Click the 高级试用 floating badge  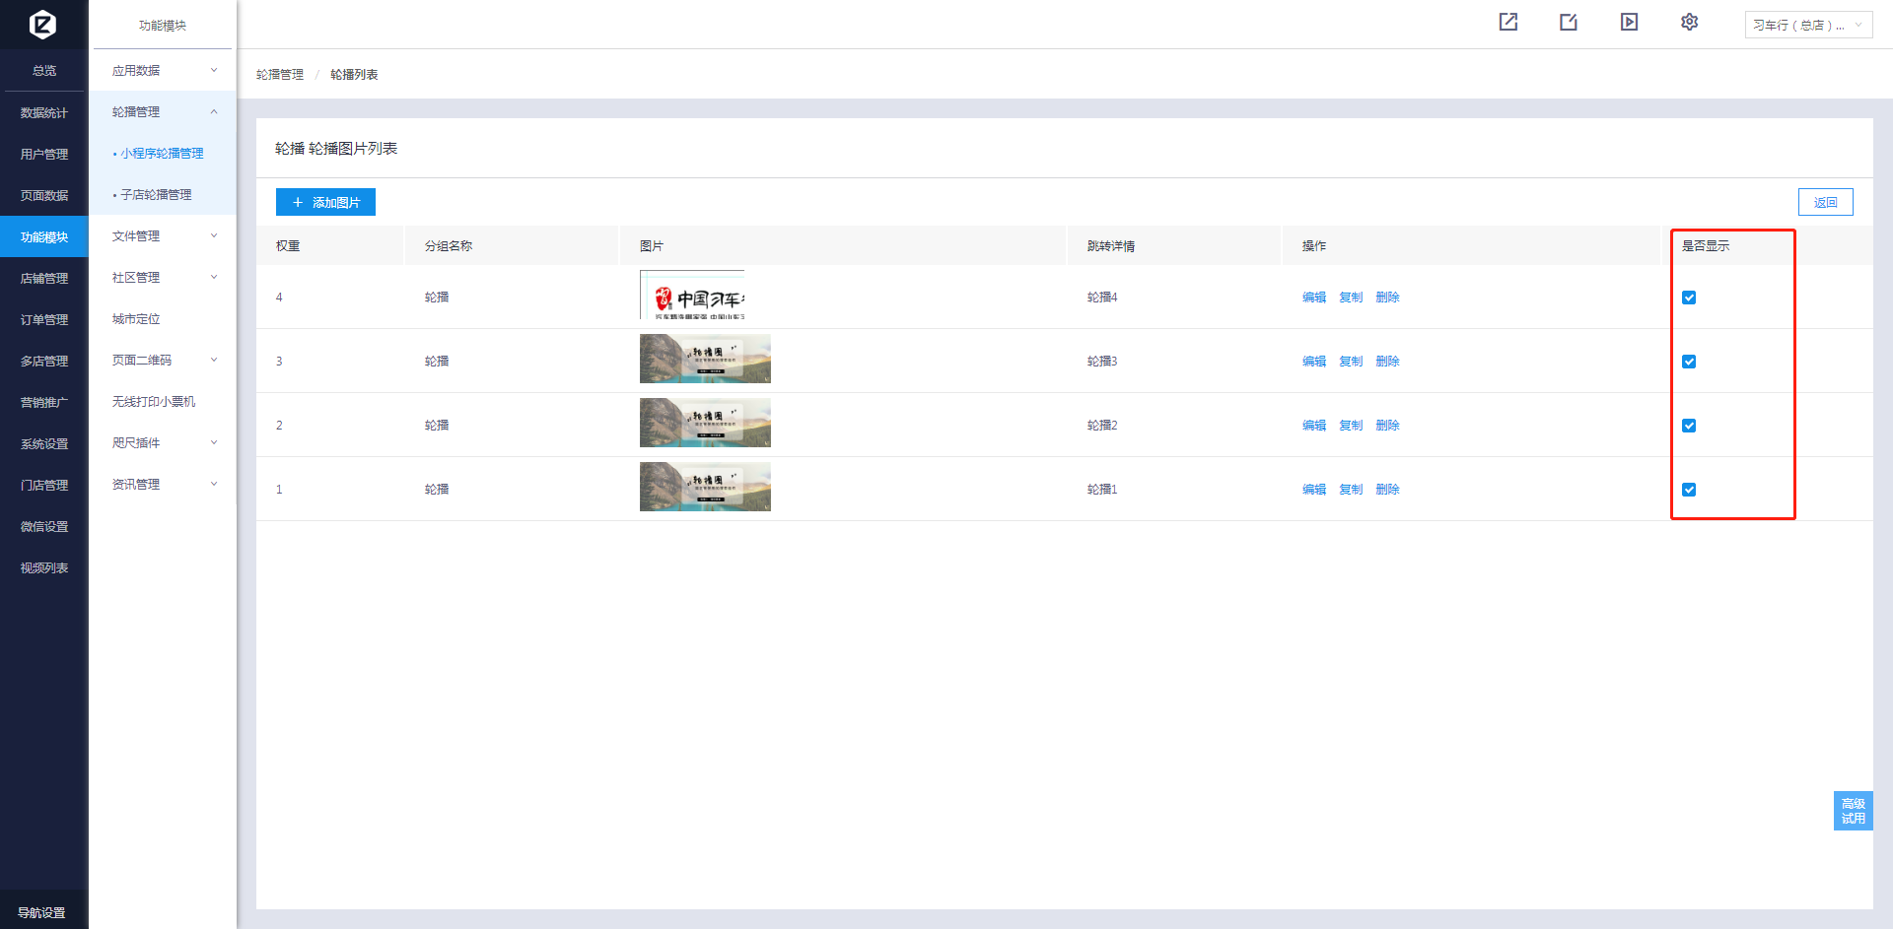[x=1853, y=811]
